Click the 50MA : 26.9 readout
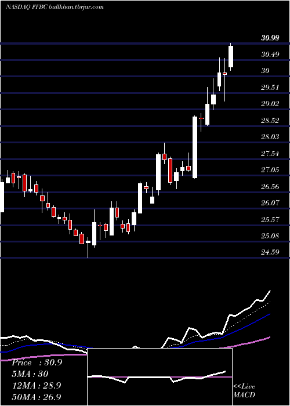 coord(36,397)
